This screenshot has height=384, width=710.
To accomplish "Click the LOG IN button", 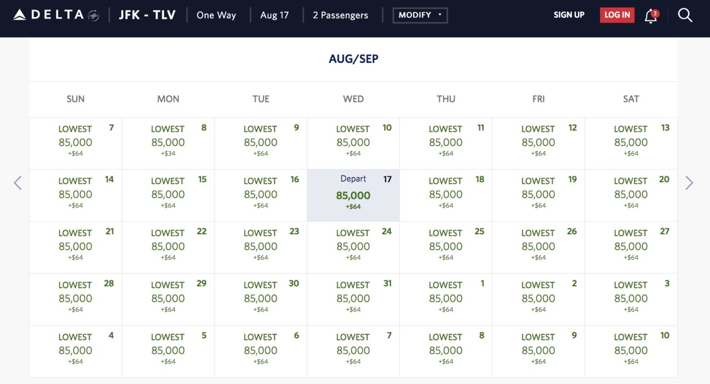I will point(617,15).
